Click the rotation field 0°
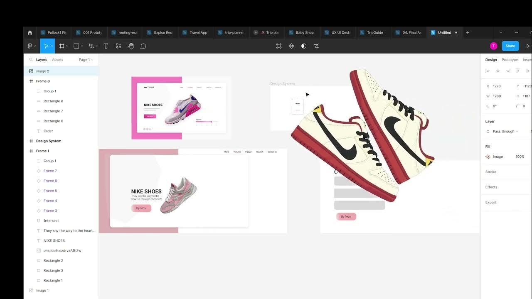532x299 pixels. [x=500, y=106]
